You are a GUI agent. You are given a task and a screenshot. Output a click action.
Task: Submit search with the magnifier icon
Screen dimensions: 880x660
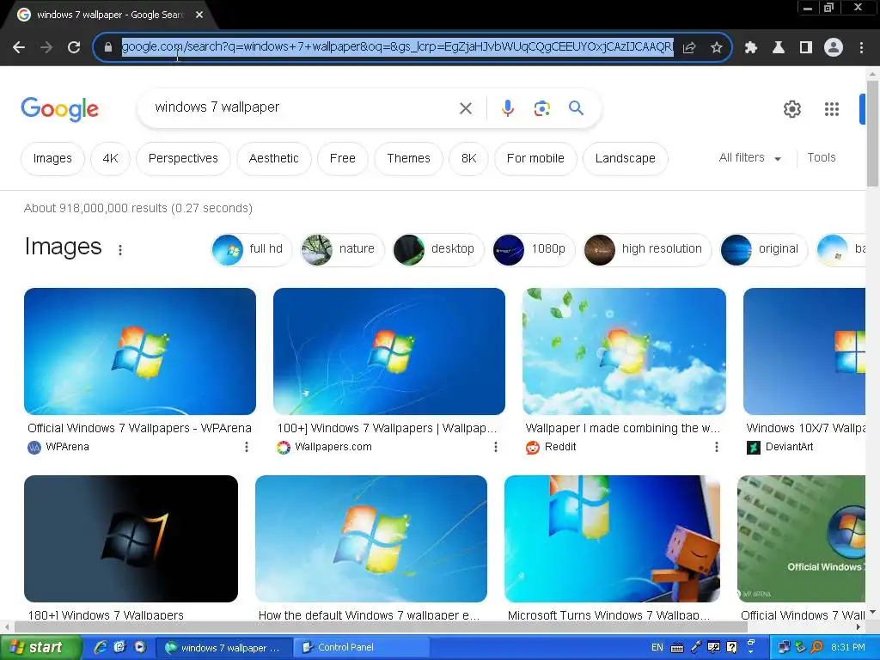576,107
